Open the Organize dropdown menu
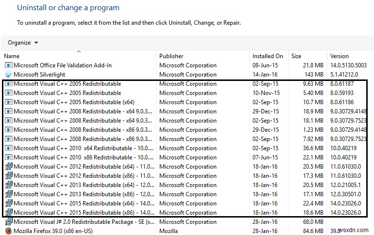Image resolution: width=374 pixels, height=235 pixels. pos(23,43)
